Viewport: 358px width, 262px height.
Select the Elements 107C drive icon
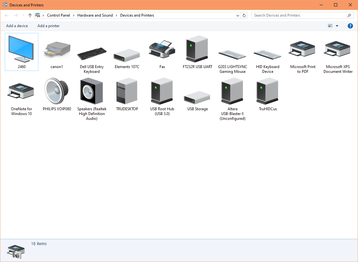127,56
